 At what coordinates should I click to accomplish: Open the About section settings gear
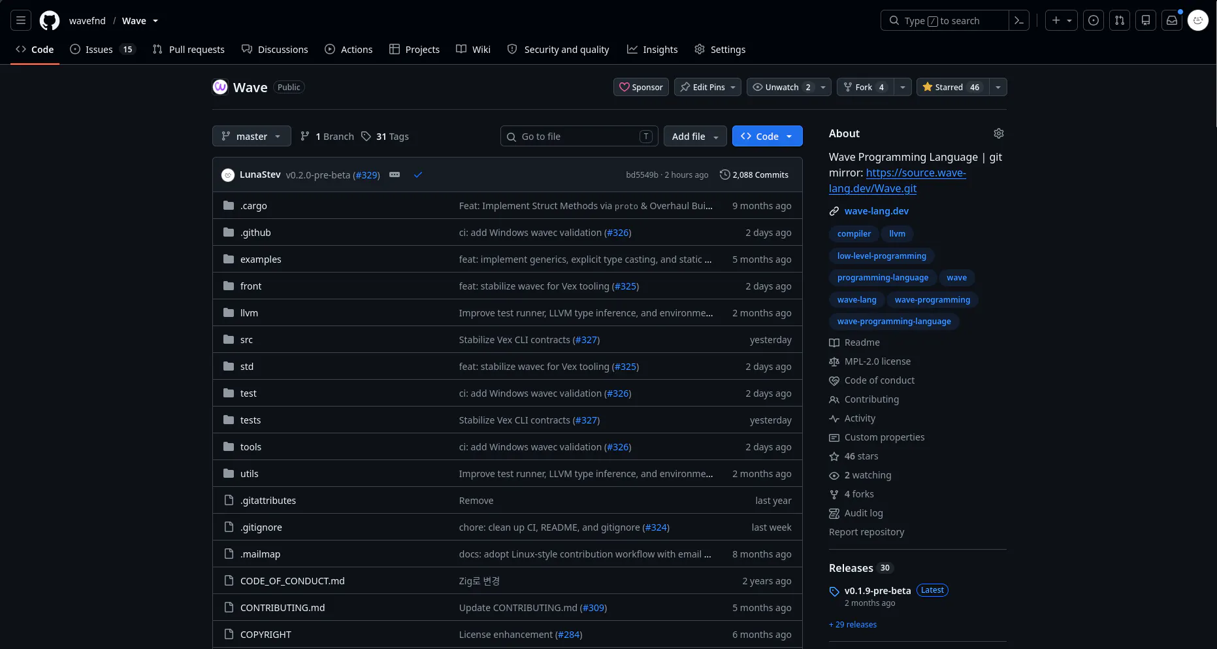click(999, 133)
